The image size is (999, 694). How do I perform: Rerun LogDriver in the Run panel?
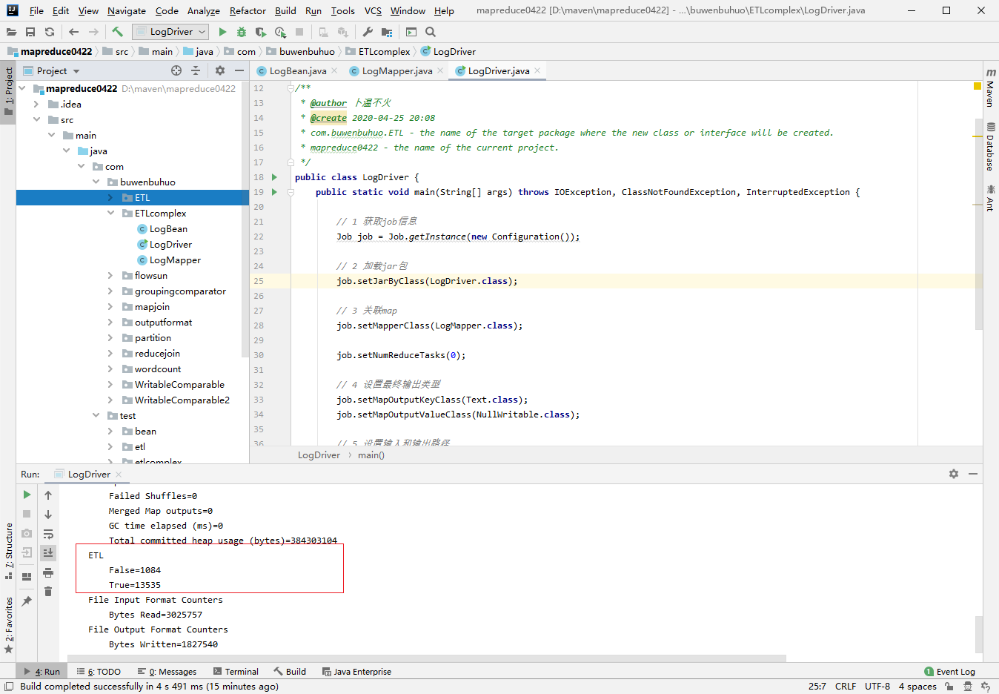tap(27, 495)
